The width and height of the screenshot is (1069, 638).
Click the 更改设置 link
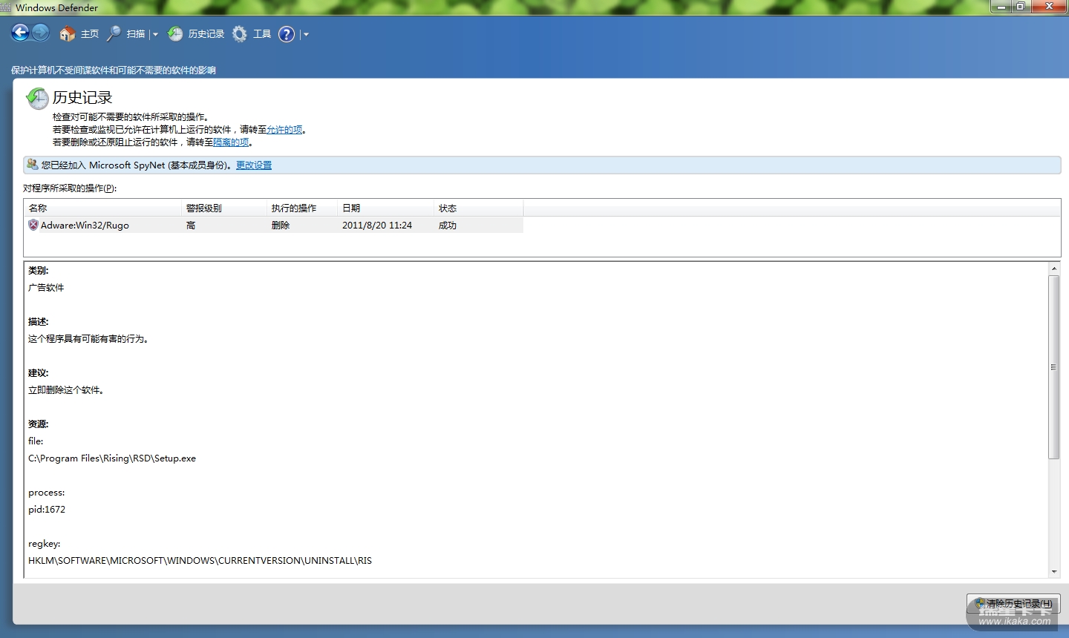[x=254, y=165]
